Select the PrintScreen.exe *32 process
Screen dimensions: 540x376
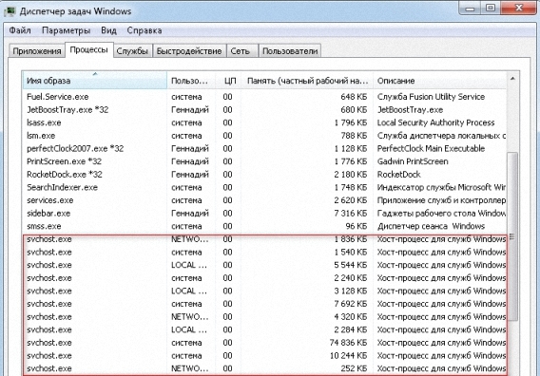[264, 161]
